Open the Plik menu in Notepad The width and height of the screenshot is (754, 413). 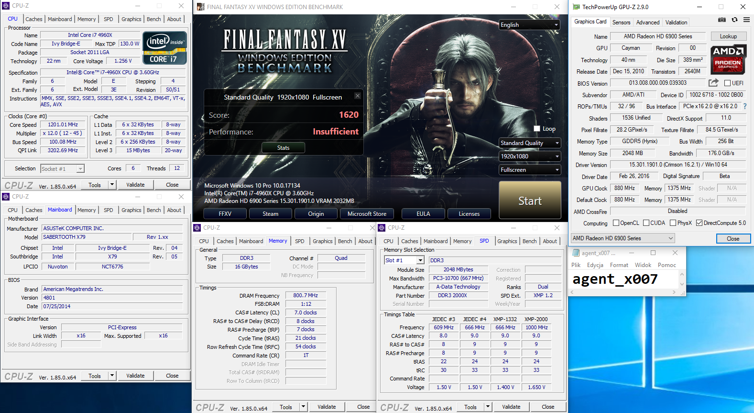click(x=576, y=265)
